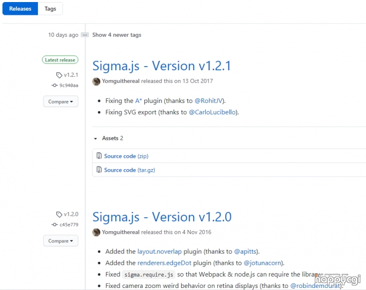Open the v1.2.0 tag link
Screen dimensions: 366x290
(71, 214)
